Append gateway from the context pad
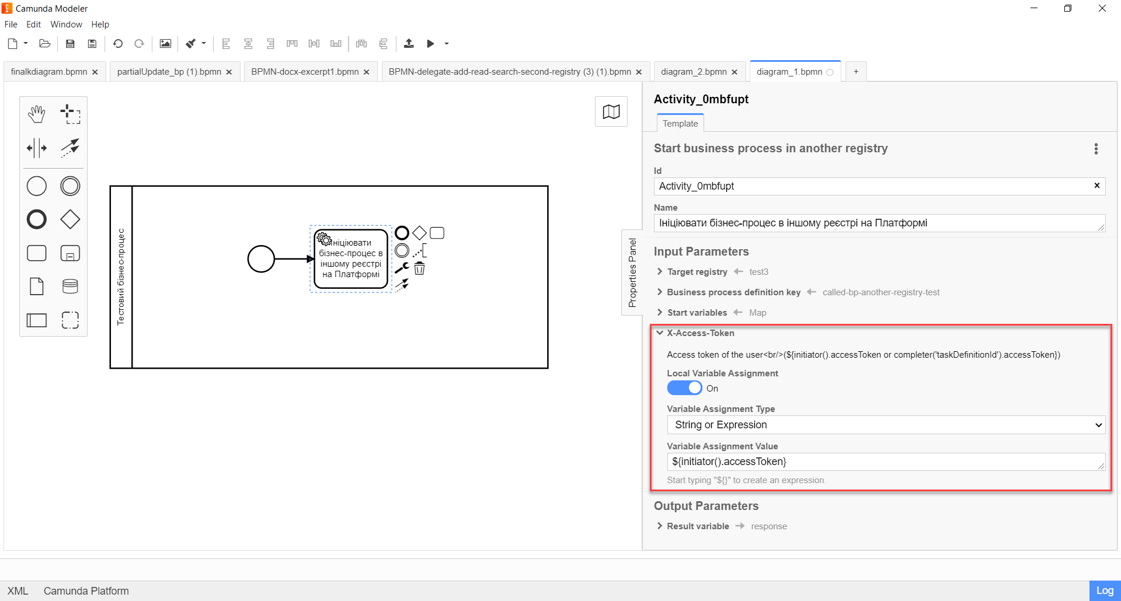The image size is (1121, 601). click(x=419, y=233)
